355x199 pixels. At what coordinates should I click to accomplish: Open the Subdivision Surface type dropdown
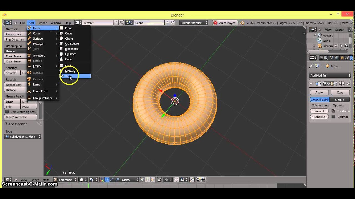coord(22,137)
